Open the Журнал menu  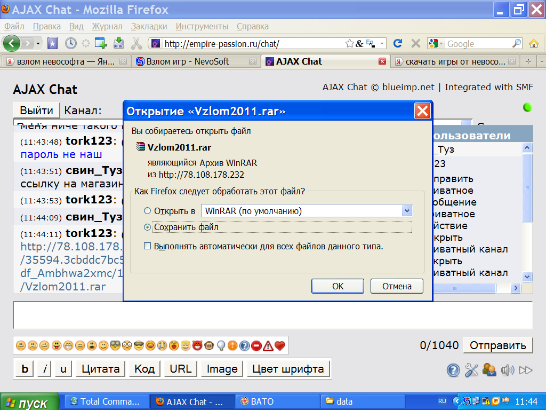click(x=107, y=27)
